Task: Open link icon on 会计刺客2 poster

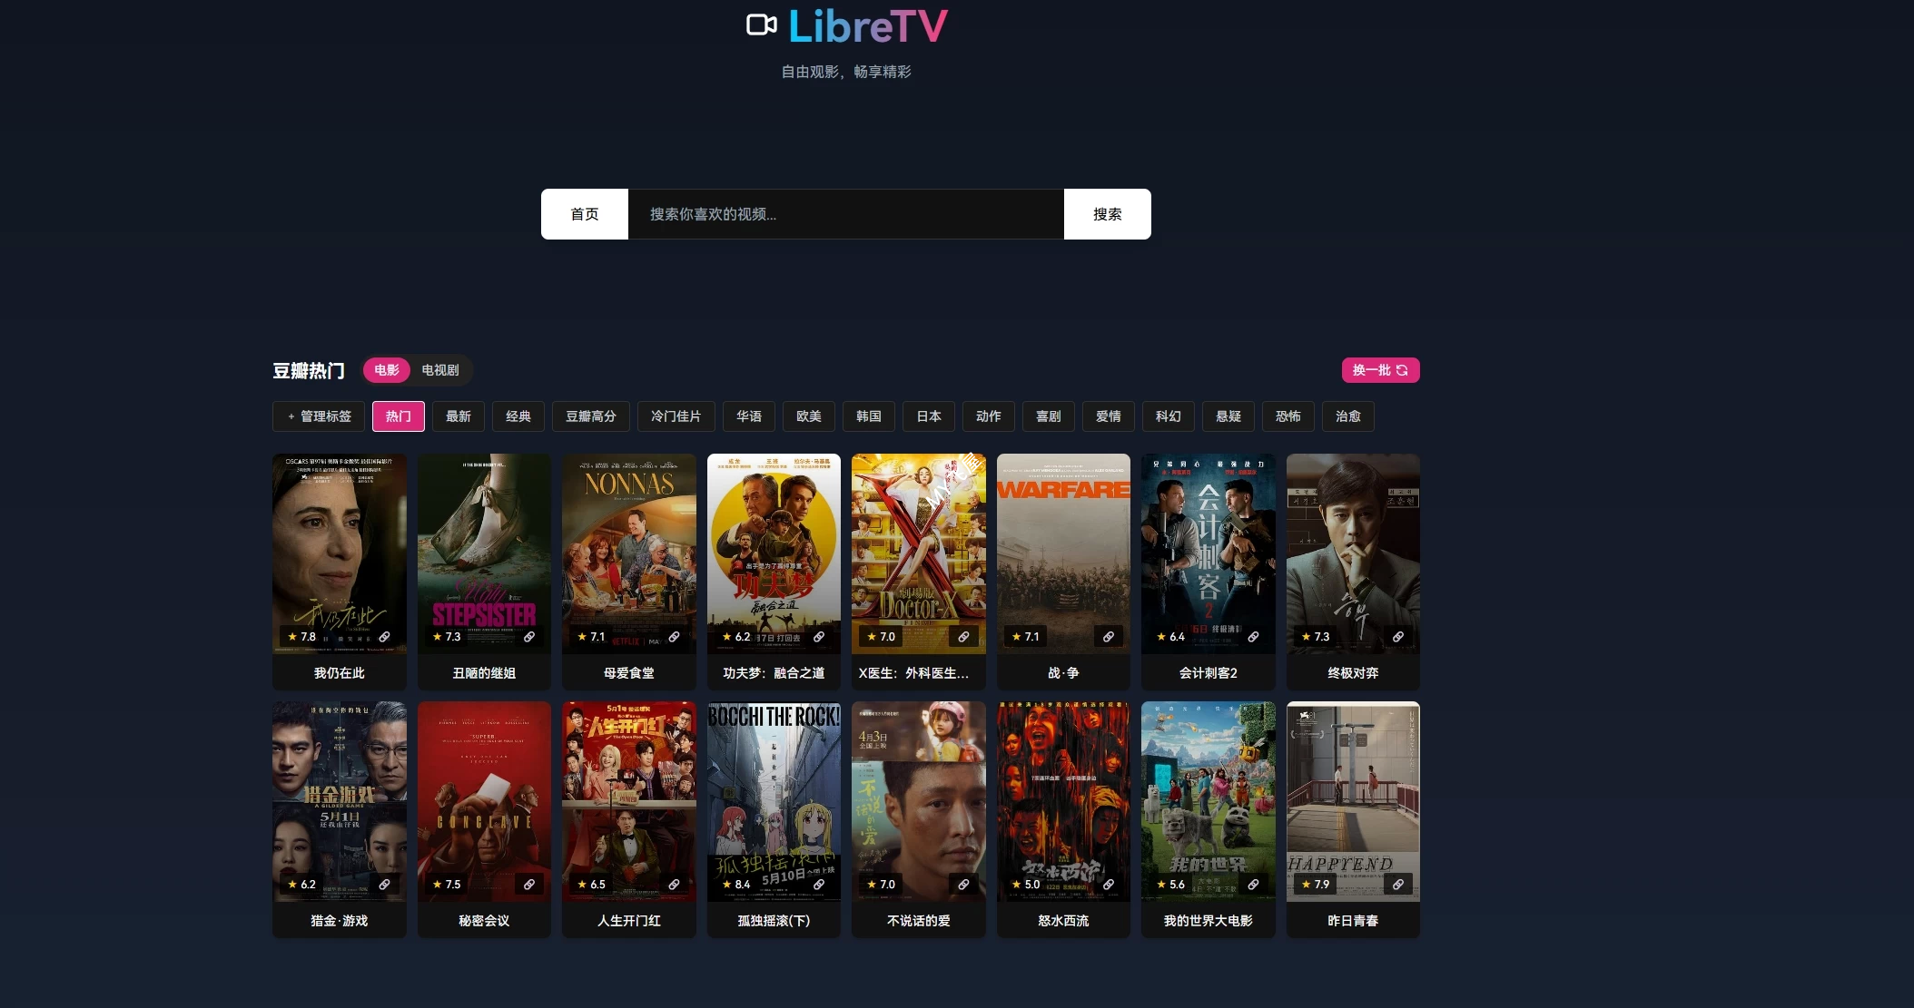Action: [1253, 637]
